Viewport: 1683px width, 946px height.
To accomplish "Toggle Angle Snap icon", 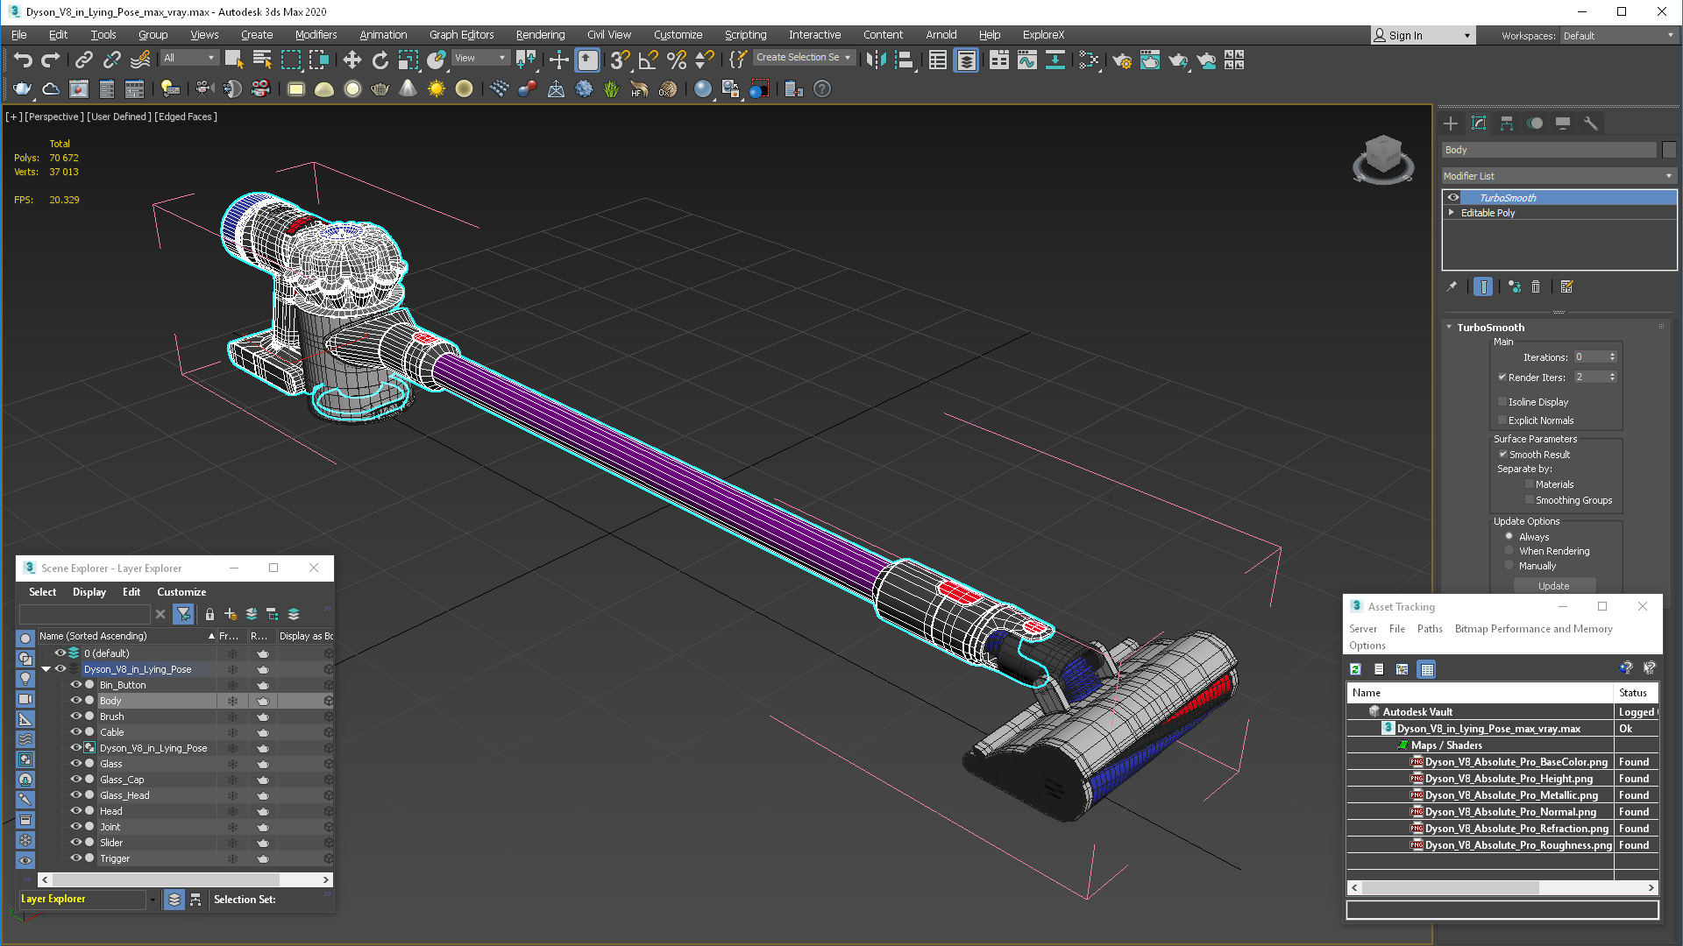I will pos(648,60).
